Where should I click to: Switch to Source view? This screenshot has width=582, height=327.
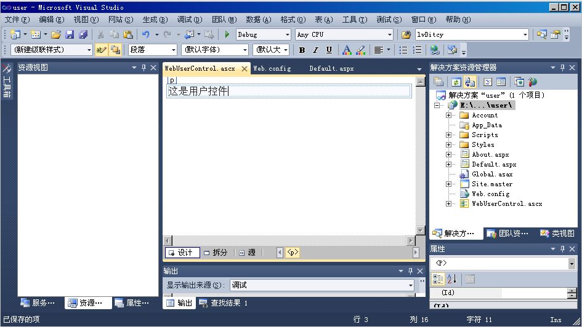coord(247,253)
